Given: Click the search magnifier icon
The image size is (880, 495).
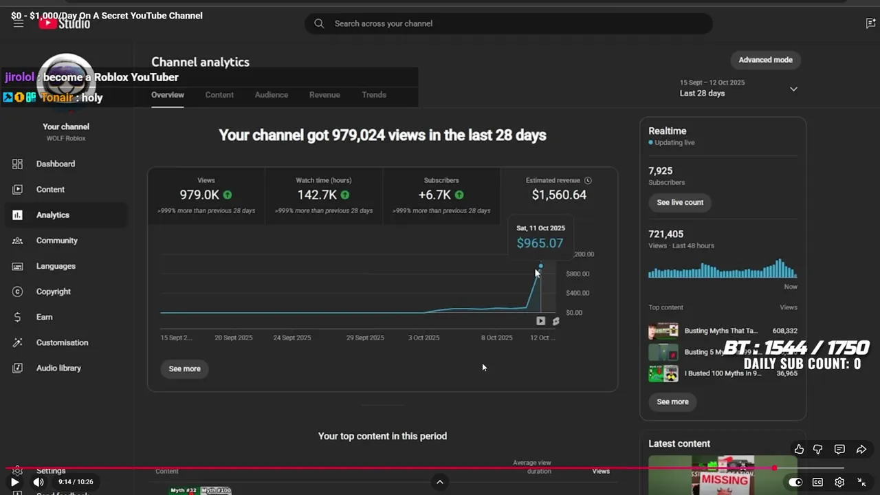Looking at the screenshot, I should 319,23.
